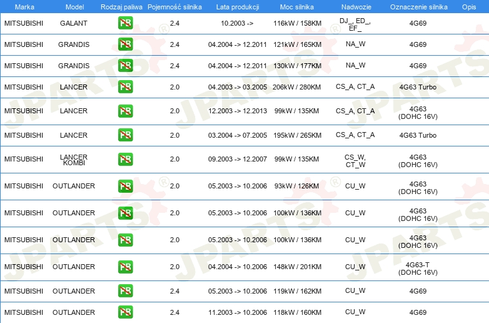Click the 118kW / 160KM power cell

click(x=297, y=312)
